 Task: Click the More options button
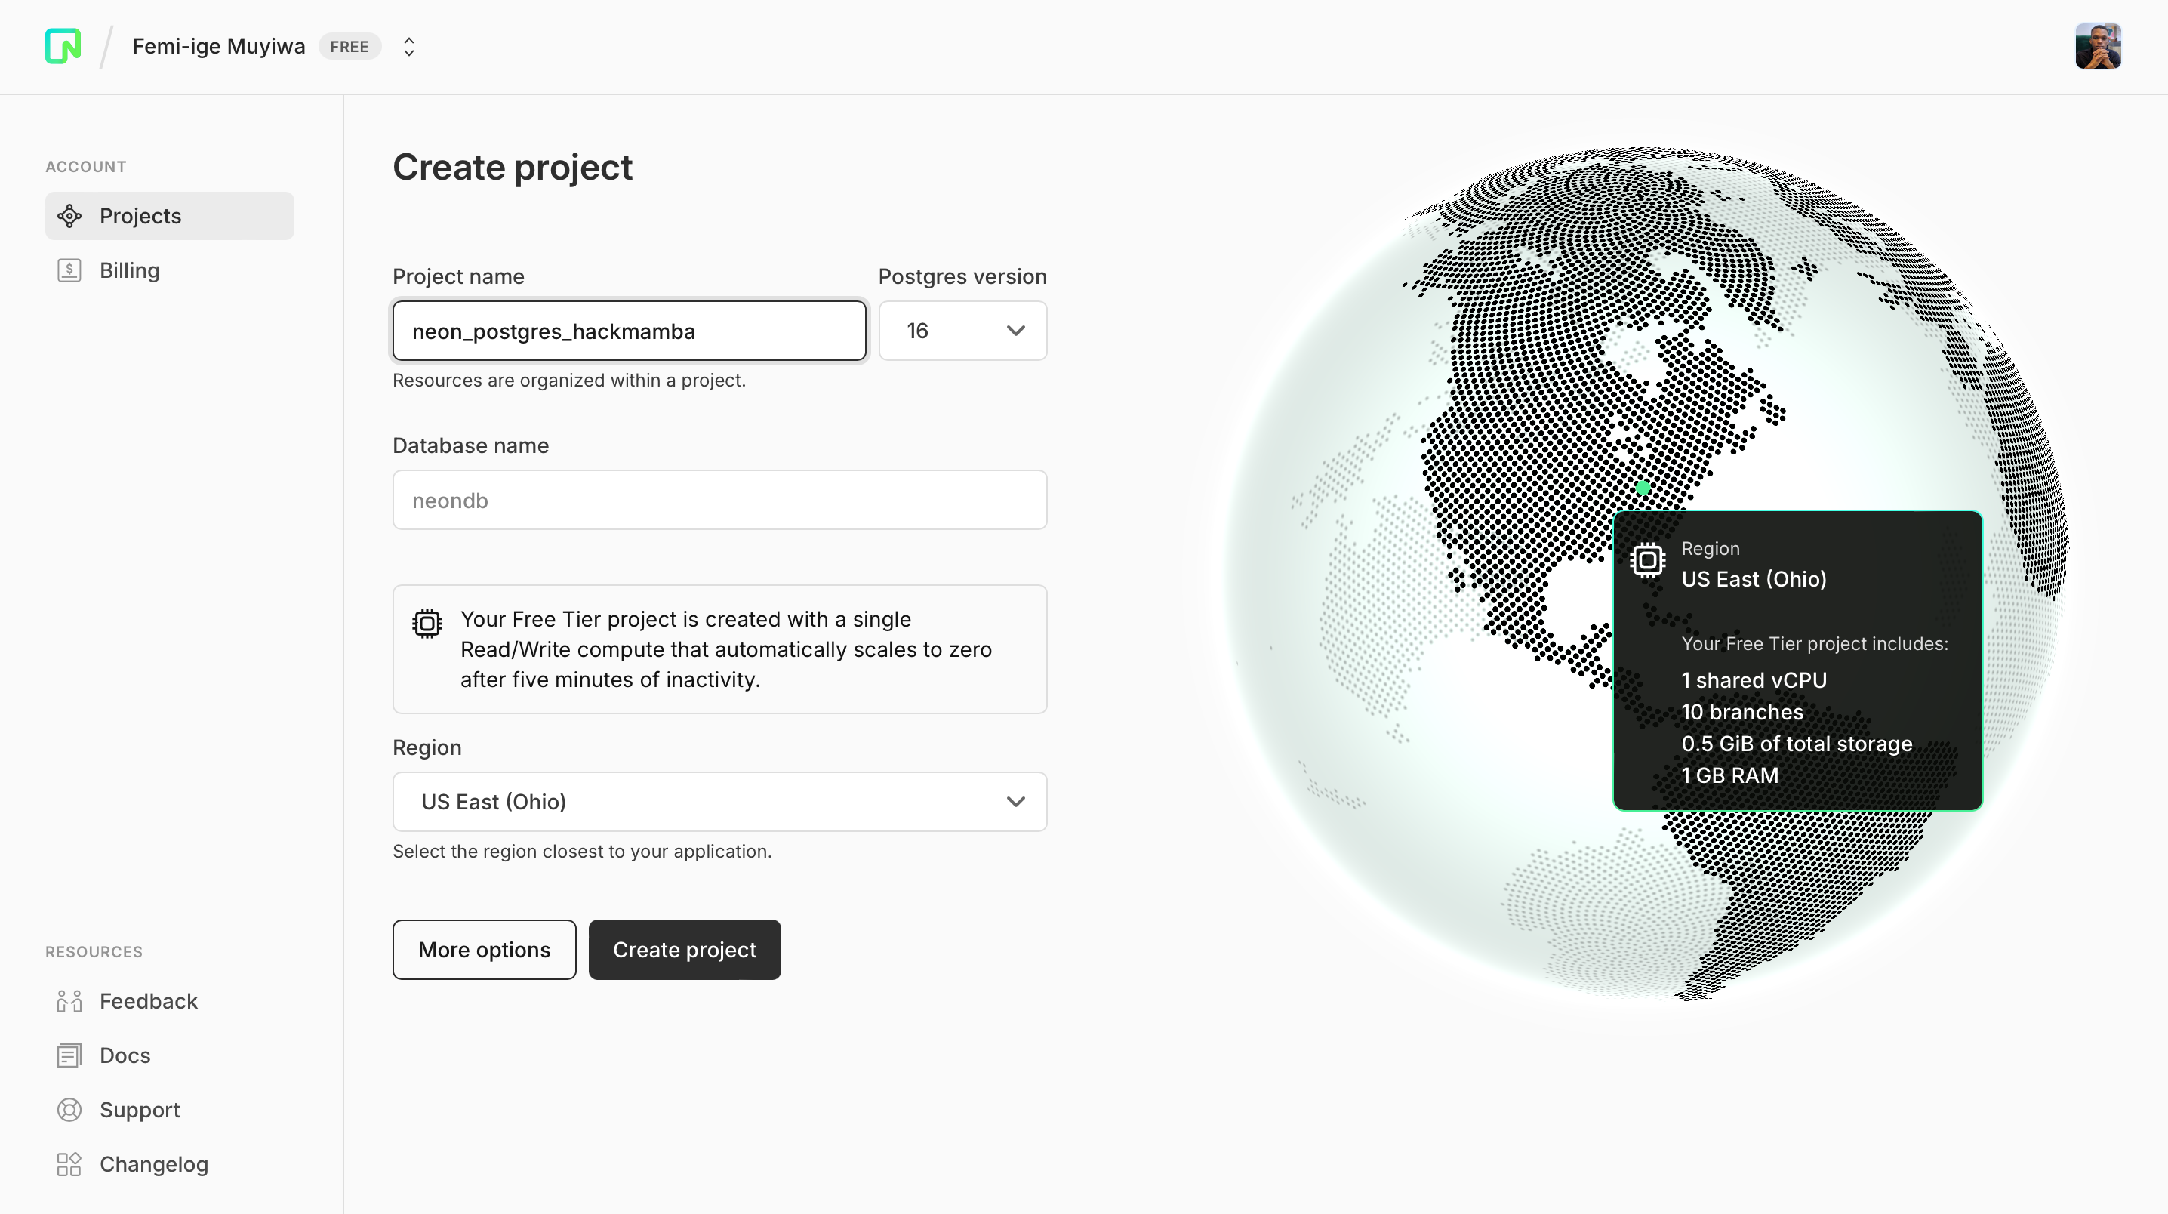484,950
